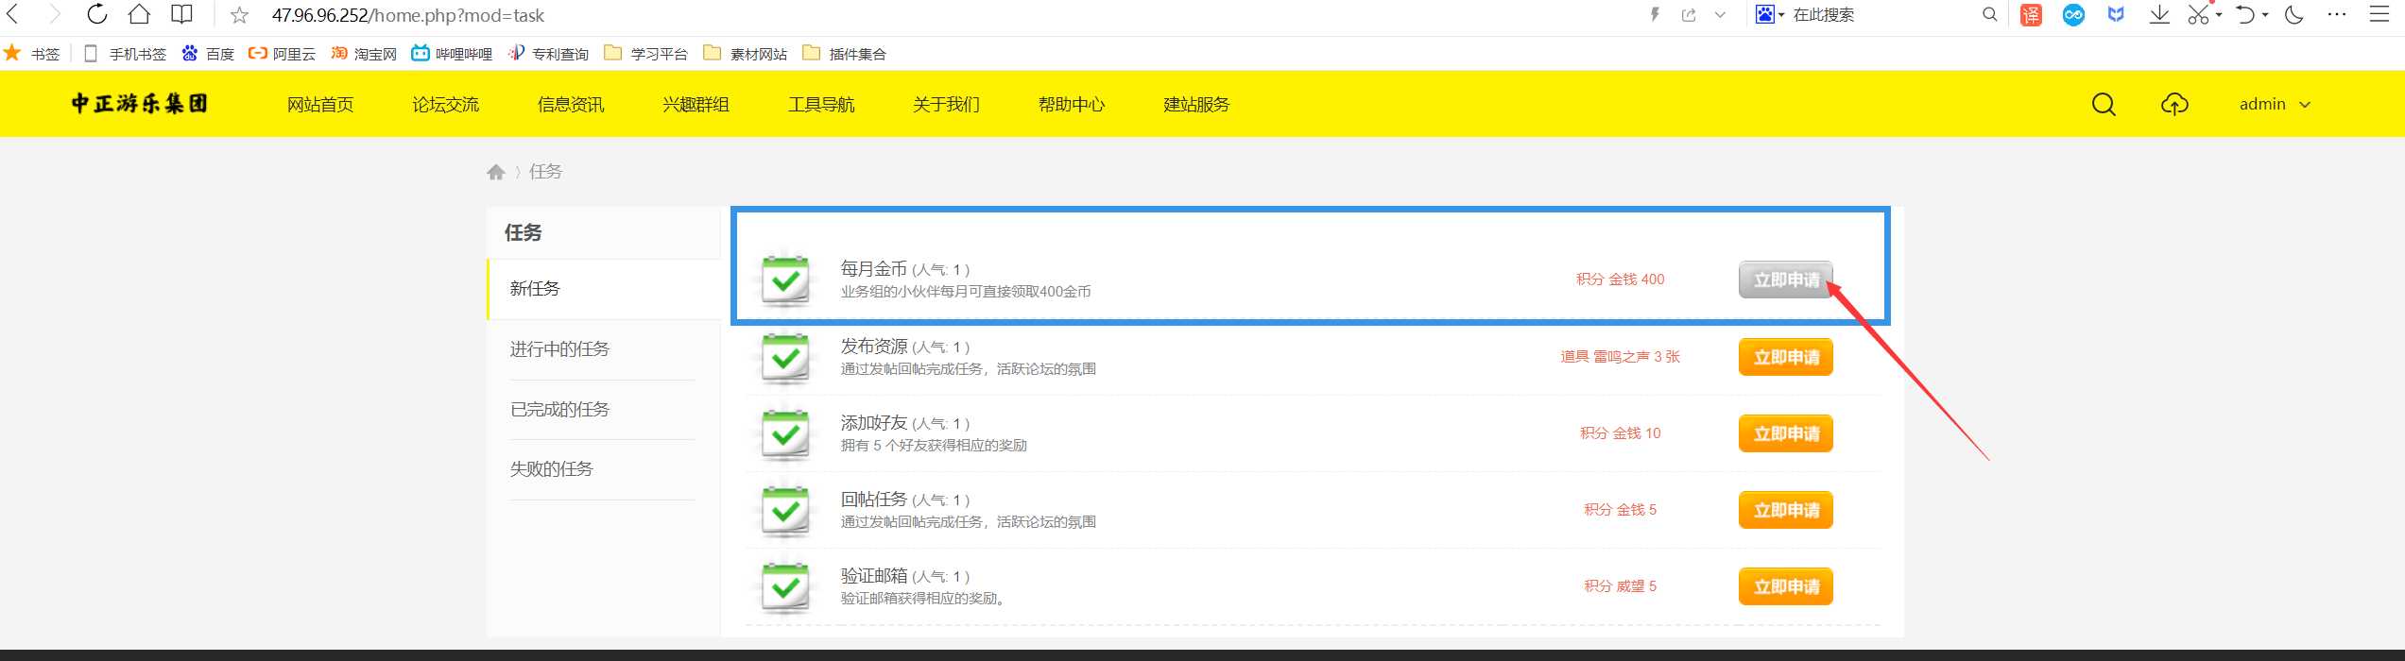Viewport: 2405px width, 661px height.
Task: Click the undo closed tab icon
Action: (2245, 14)
